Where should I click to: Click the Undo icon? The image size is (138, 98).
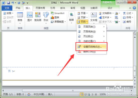(x=13, y=3)
